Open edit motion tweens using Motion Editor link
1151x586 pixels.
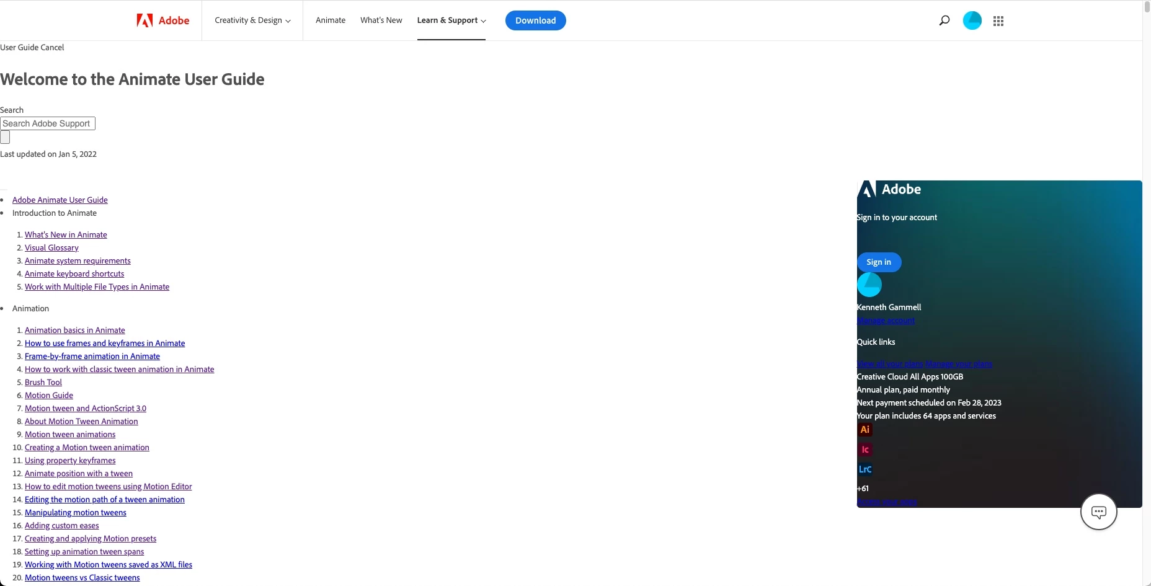[x=109, y=486]
